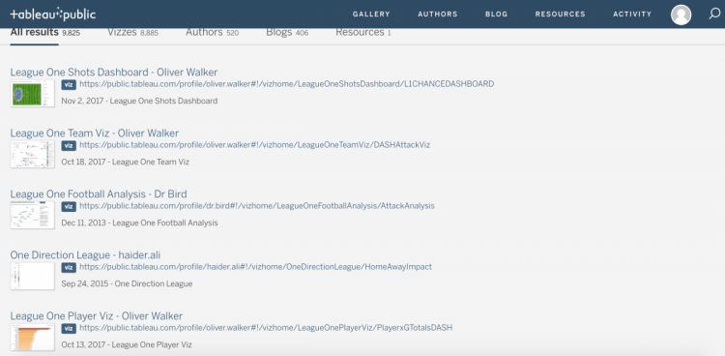Open the search magnifier icon
The image size is (725, 356).
(x=714, y=14)
